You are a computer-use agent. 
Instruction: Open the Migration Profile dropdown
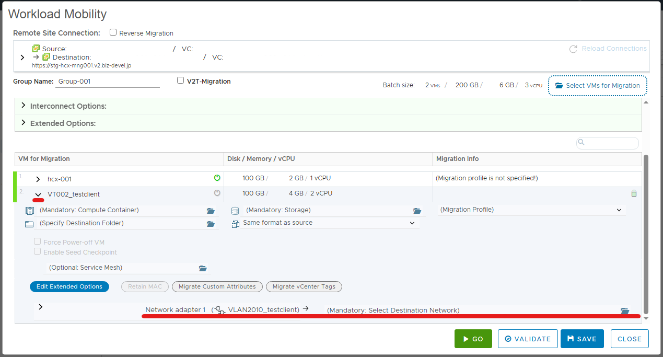click(531, 210)
